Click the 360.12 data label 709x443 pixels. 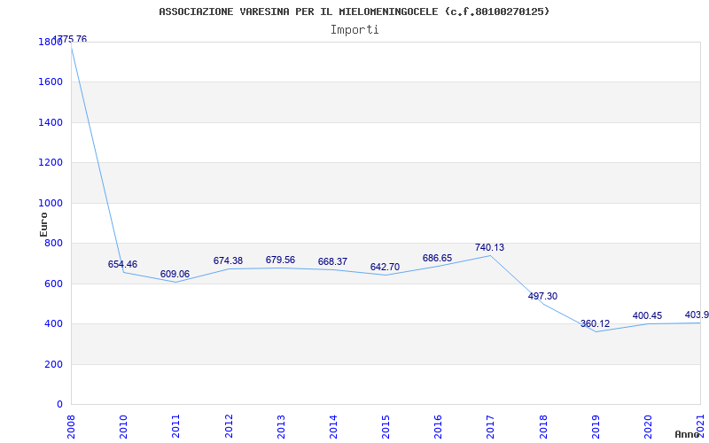(x=595, y=323)
